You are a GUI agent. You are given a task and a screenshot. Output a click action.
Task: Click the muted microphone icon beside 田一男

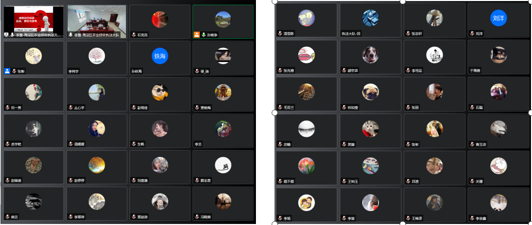point(7,107)
